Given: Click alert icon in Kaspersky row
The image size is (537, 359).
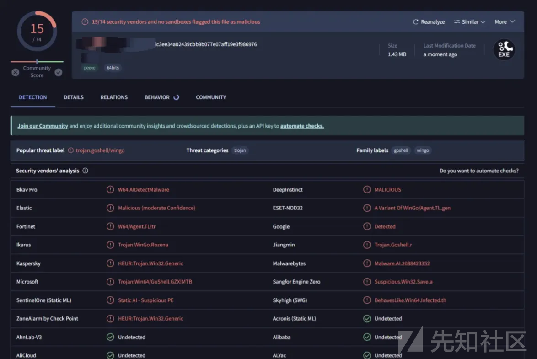Looking at the screenshot, I should pyautogui.click(x=110, y=263).
